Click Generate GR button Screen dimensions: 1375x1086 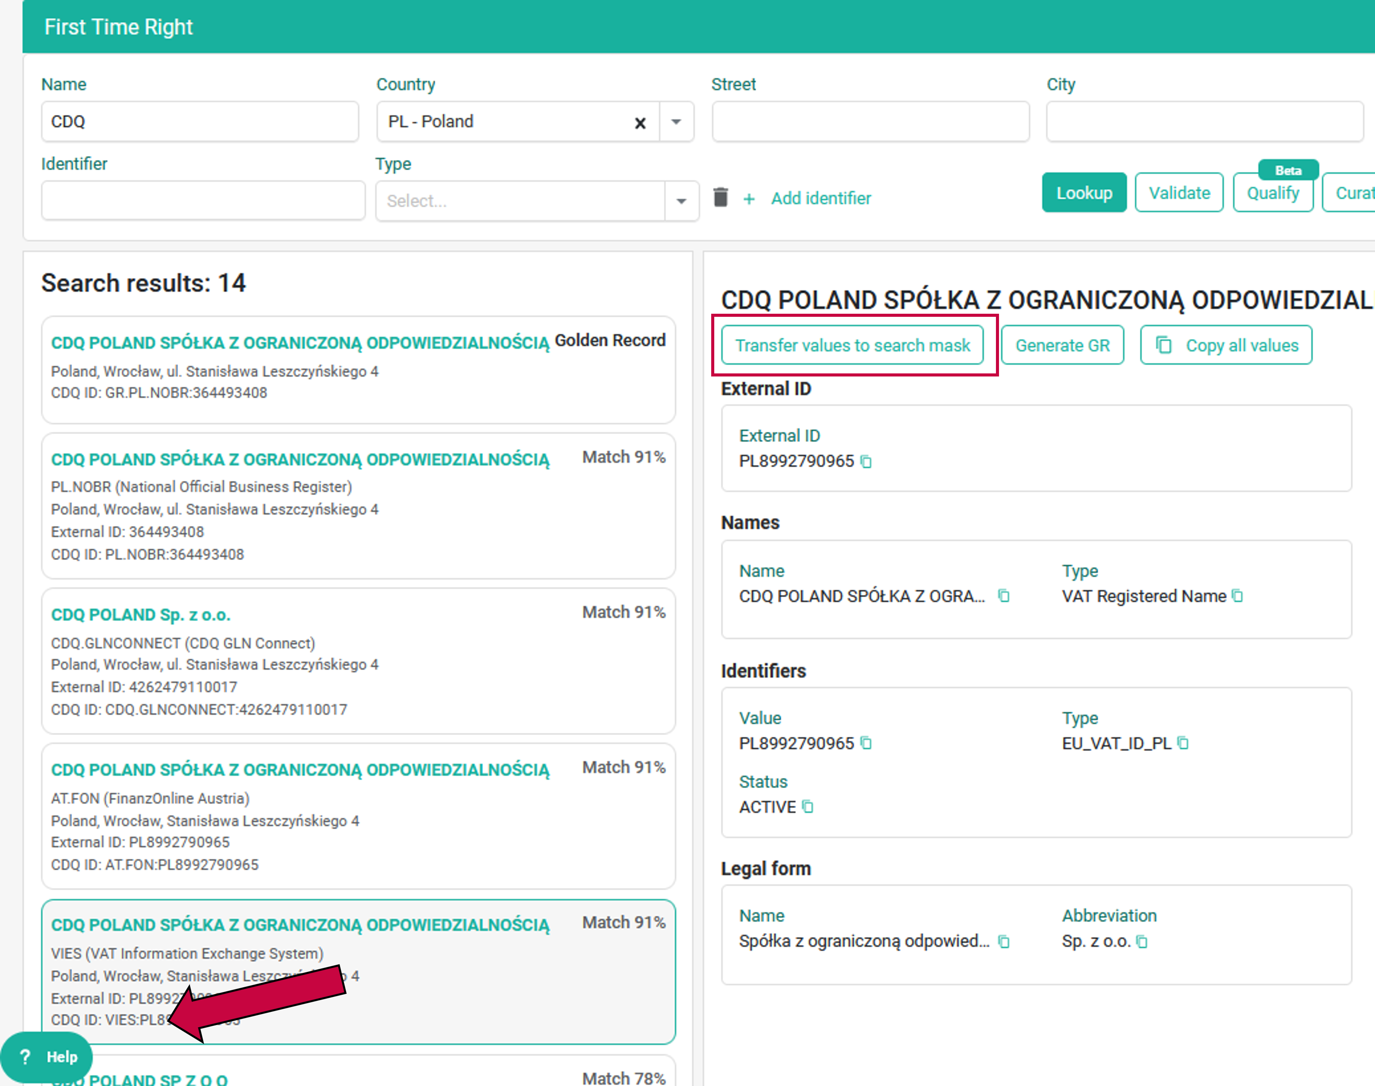[1062, 345]
